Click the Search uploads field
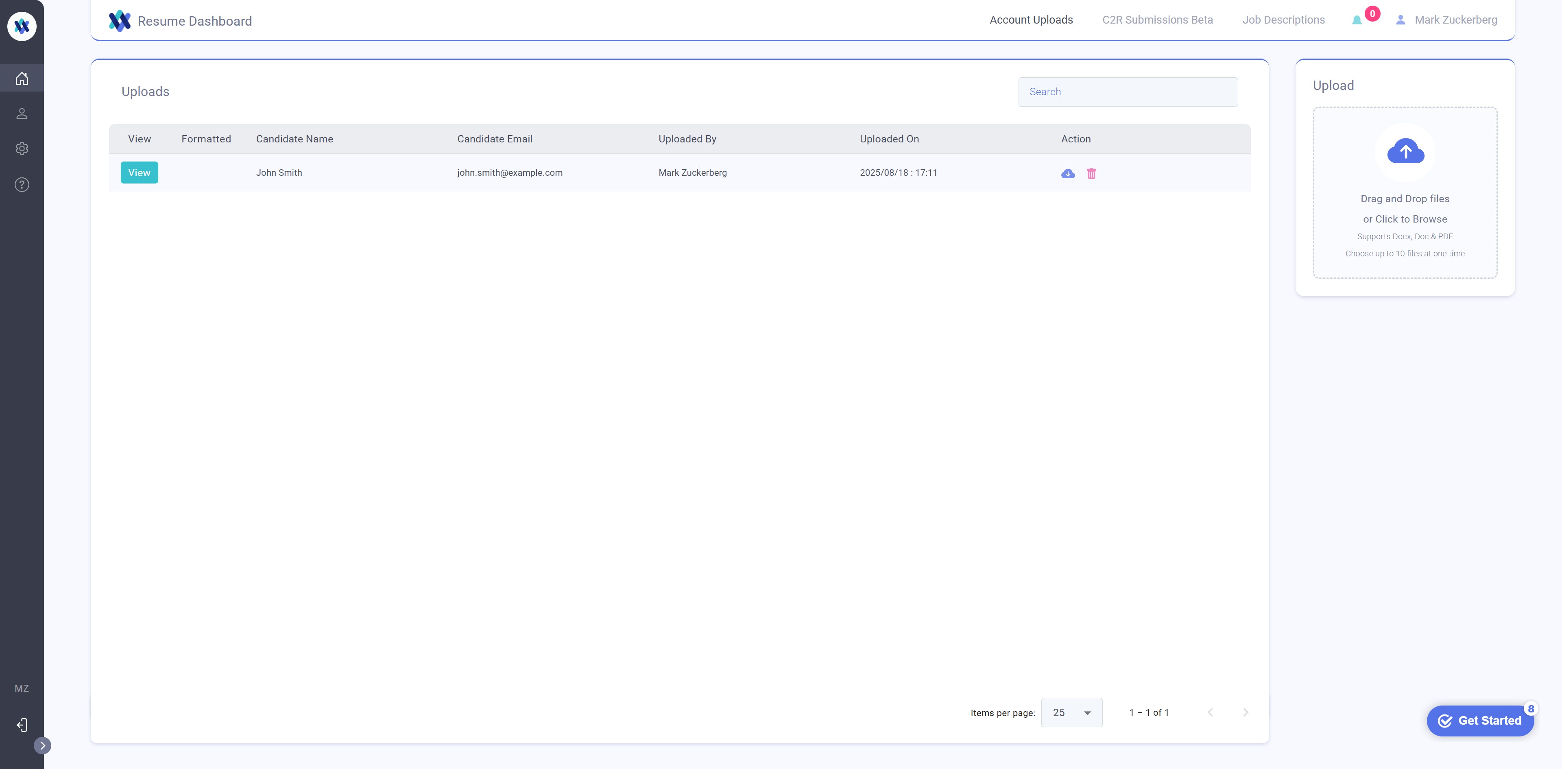1562x769 pixels. point(1128,92)
